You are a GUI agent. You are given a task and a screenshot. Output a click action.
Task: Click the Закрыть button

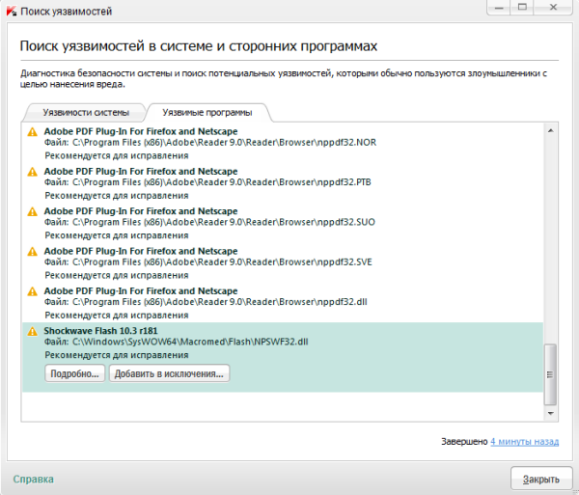point(541,480)
